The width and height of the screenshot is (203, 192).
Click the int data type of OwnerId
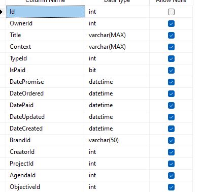117,23
